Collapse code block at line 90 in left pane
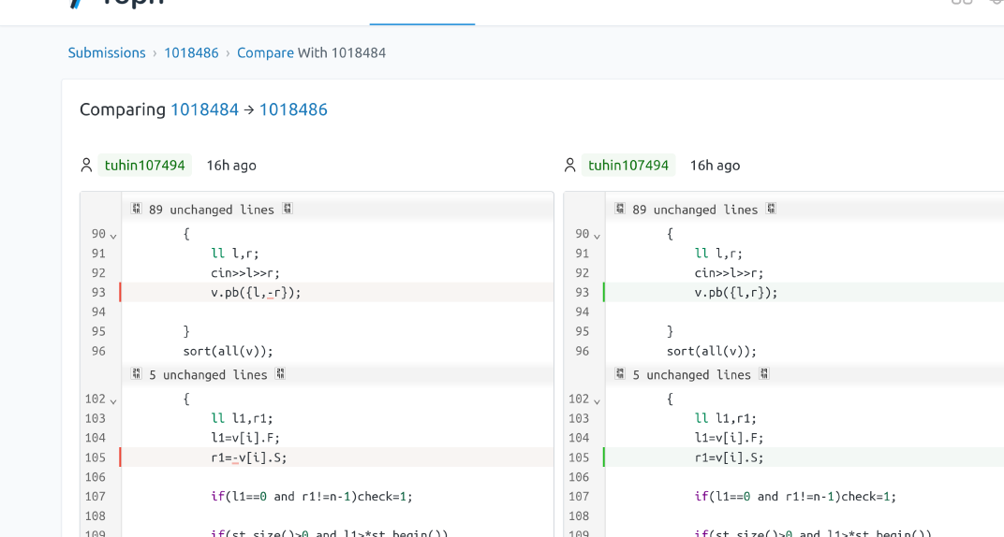This screenshot has height=537, width=1004. click(113, 235)
